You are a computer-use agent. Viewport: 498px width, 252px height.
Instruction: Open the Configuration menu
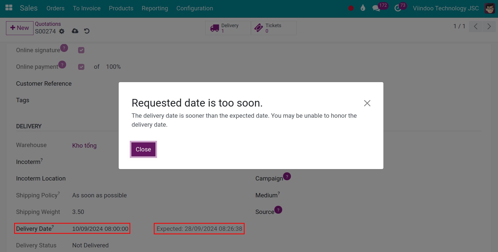pyautogui.click(x=195, y=8)
